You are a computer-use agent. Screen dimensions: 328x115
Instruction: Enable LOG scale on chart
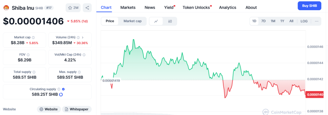click(304, 21)
